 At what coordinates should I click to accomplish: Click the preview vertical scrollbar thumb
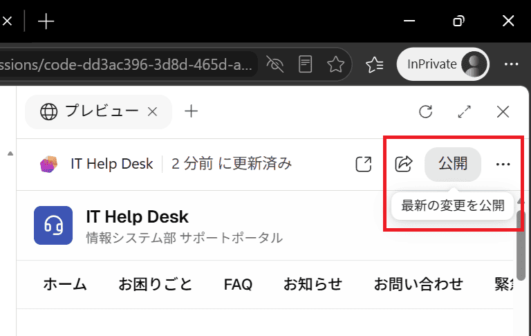pyautogui.click(x=521, y=245)
